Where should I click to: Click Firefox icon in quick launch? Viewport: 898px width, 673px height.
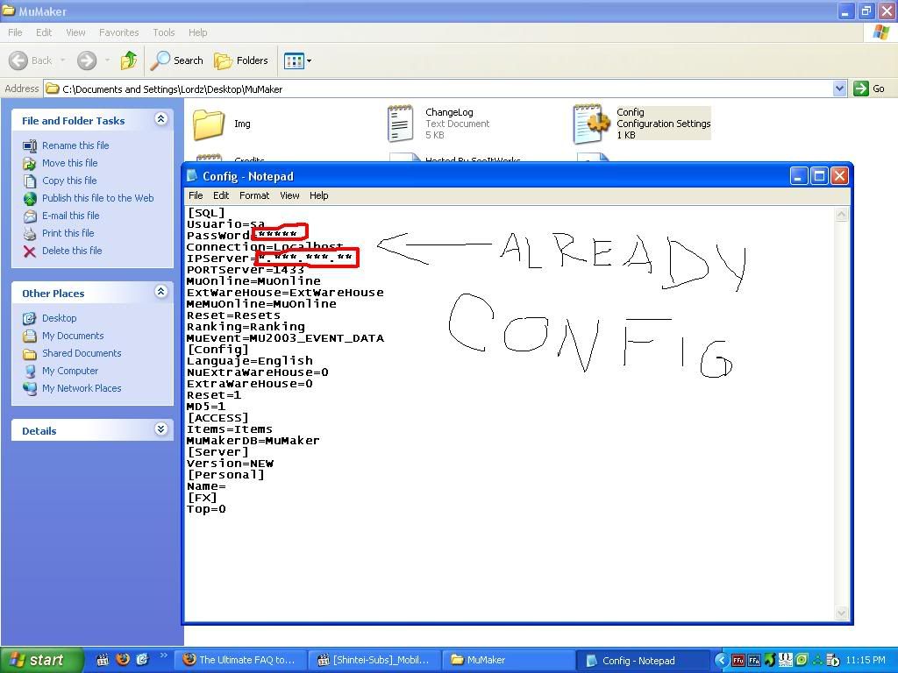click(x=123, y=660)
